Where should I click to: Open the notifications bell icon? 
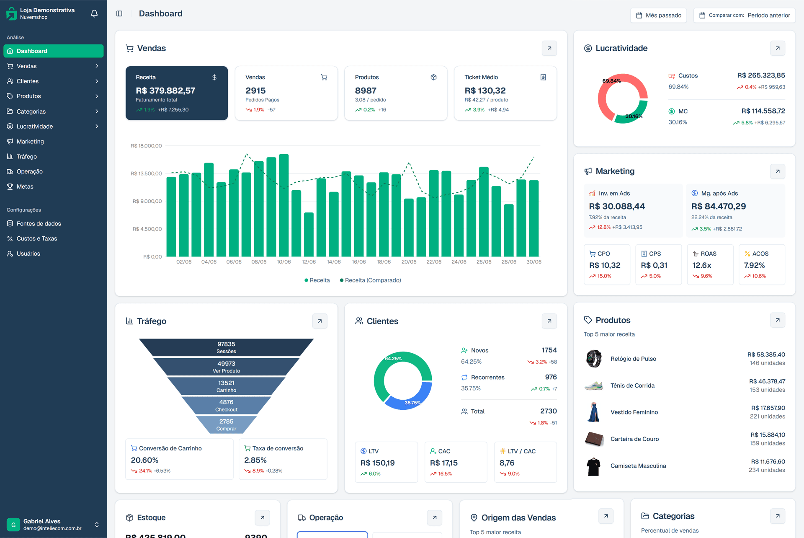click(94, 13)
